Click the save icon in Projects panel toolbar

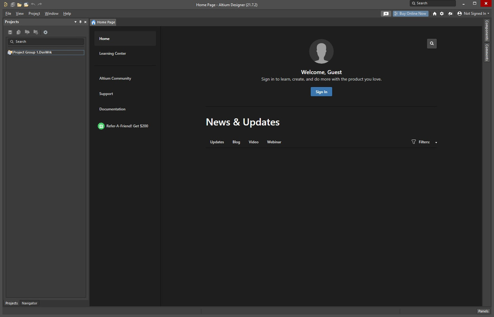[x=10, y=32]
